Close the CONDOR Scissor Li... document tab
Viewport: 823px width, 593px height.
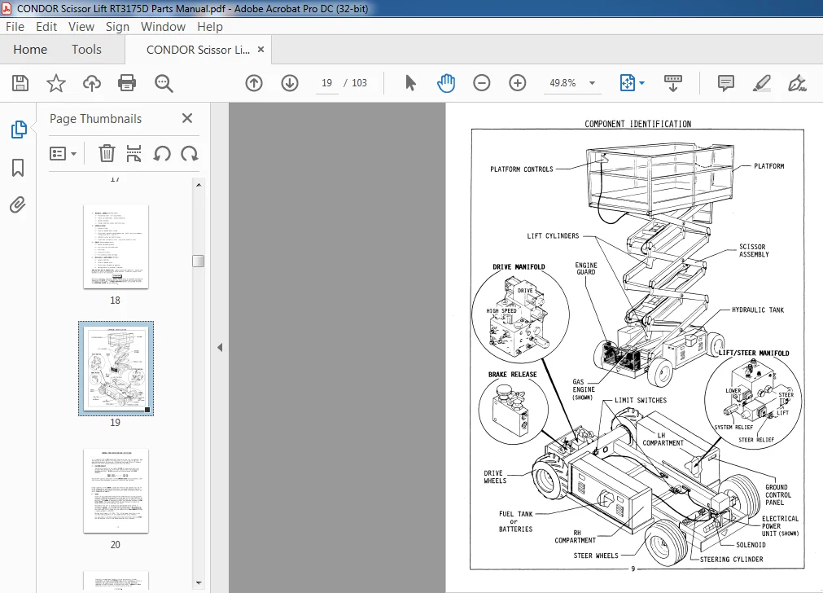point(260,50)
